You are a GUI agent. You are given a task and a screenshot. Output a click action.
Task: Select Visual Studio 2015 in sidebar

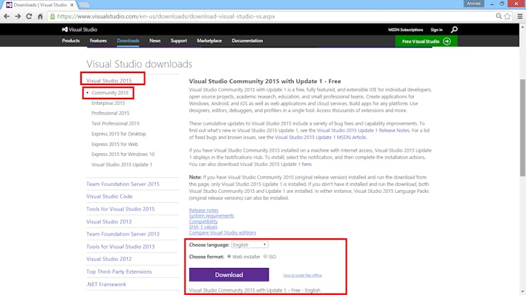pyautogui.click(x=109, y=80)
